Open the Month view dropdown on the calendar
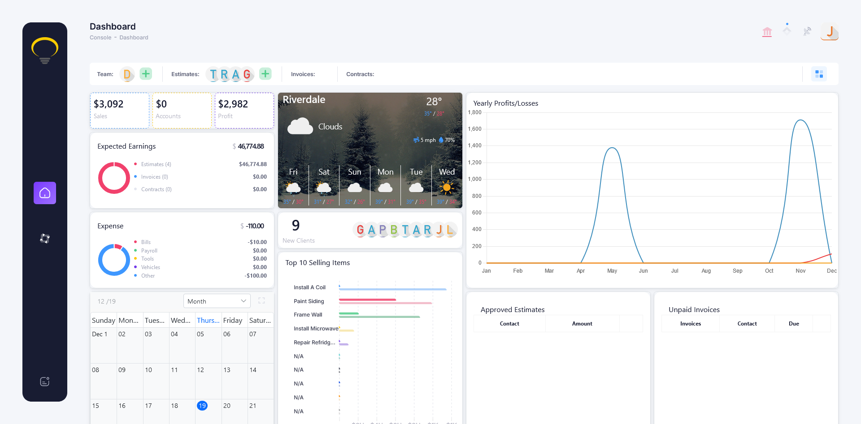Image resolution: width=861 pixels, height=424 pixels. pos(217,300)
